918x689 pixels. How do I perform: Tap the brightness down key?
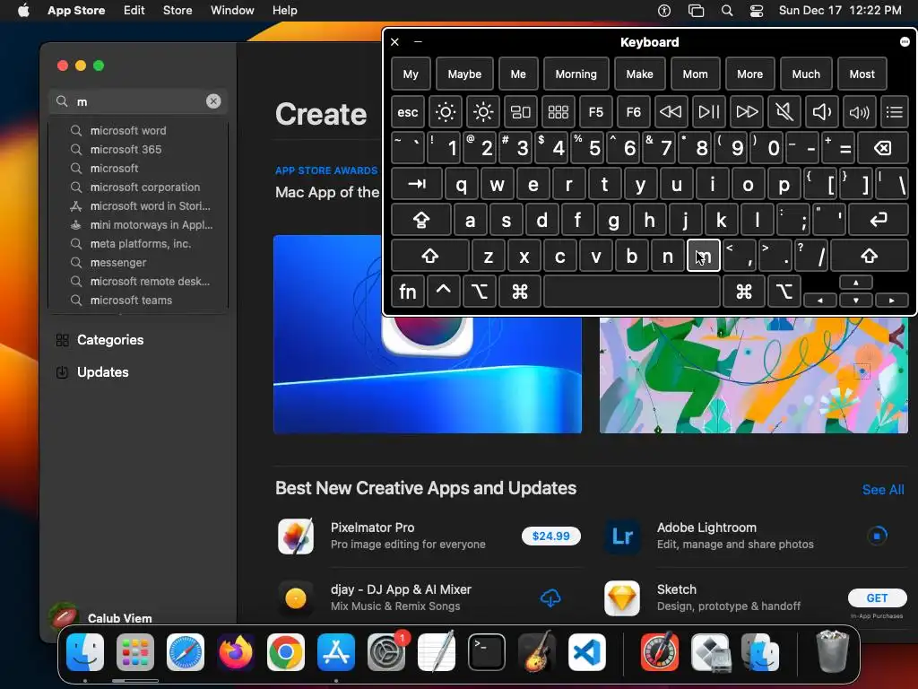pos(445,112)
